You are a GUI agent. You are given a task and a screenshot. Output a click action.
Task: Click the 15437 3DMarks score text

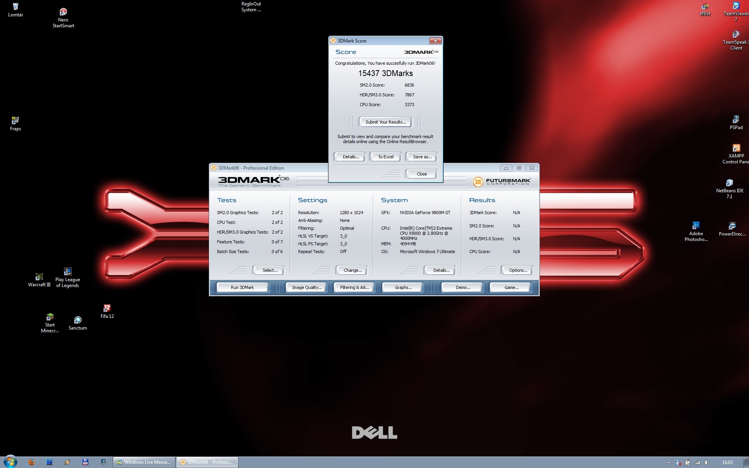[x=385, y=73]
